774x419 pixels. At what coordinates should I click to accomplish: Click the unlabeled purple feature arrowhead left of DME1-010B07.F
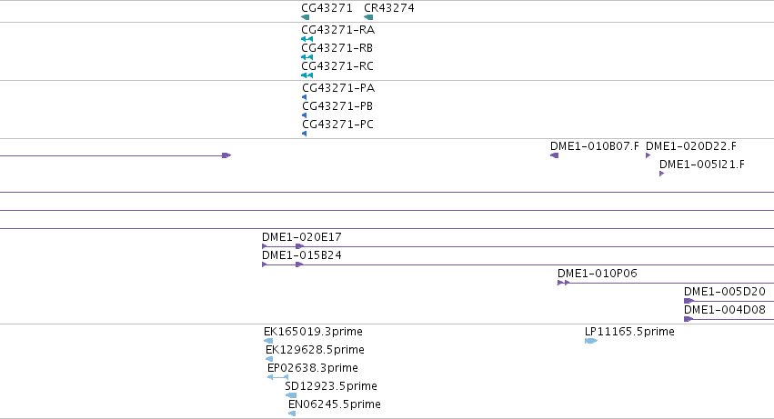(226, 155)
